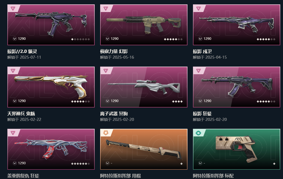This screenshot has width=283, height=179.
Task: Click the four level diamonds on 离子武器 冥驹
Action: [177, 102]
